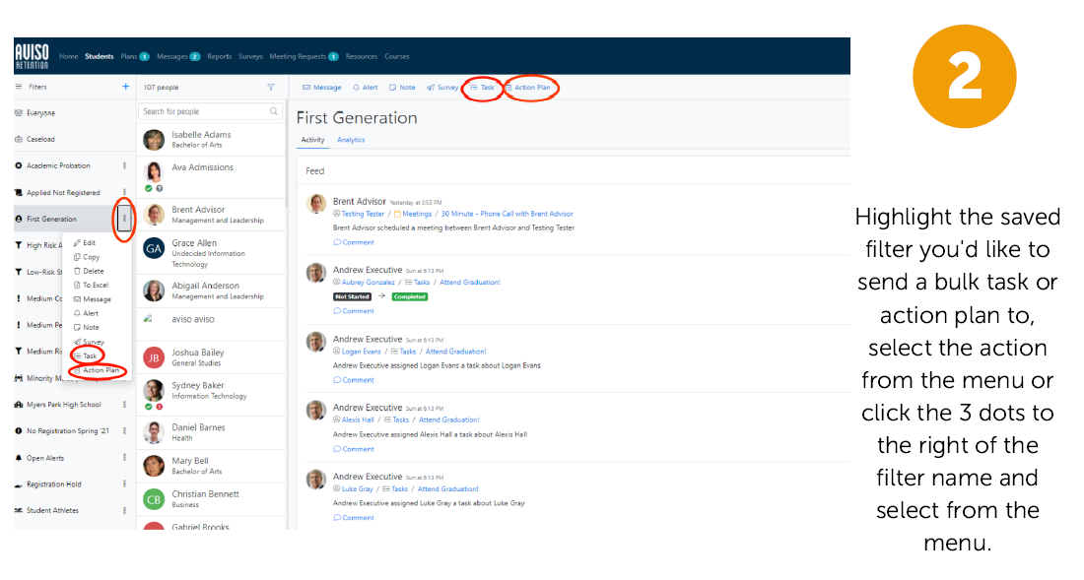This screenshot has width=1084, height=580.
Task: Click the Search for people field
Action: tap(210, 111)
